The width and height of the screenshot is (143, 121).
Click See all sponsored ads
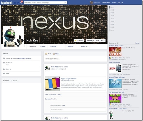[x=137, y=43]
